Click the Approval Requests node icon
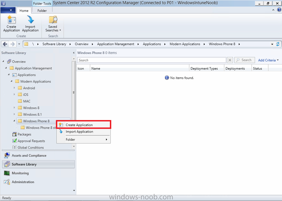The width and height of the screenshot is (282, 201). click(x=14, y=141)
